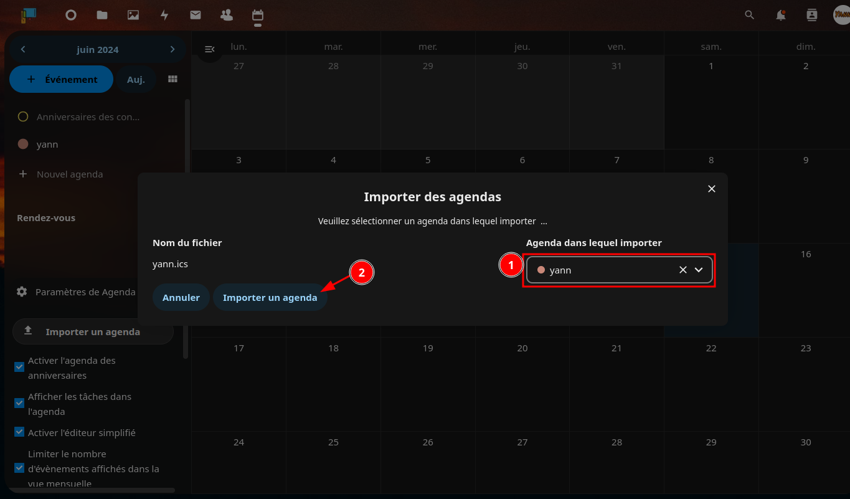850x499 pixels.
Task: Click Nouvel agenda in sidebar
Action: pos(69,174)
